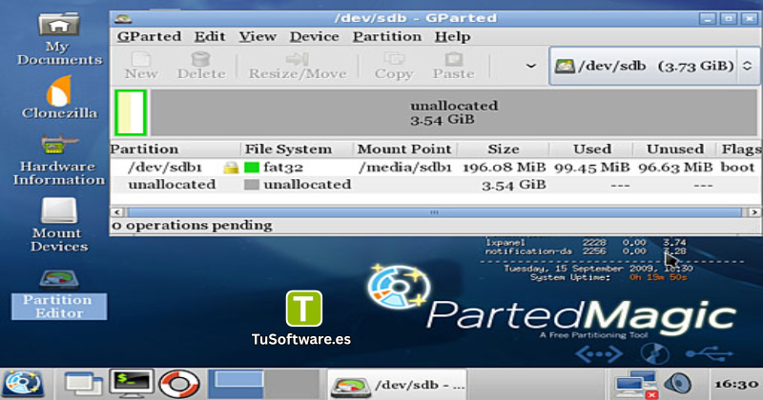
Task: Click the Used column header
Action: [591, 149]
